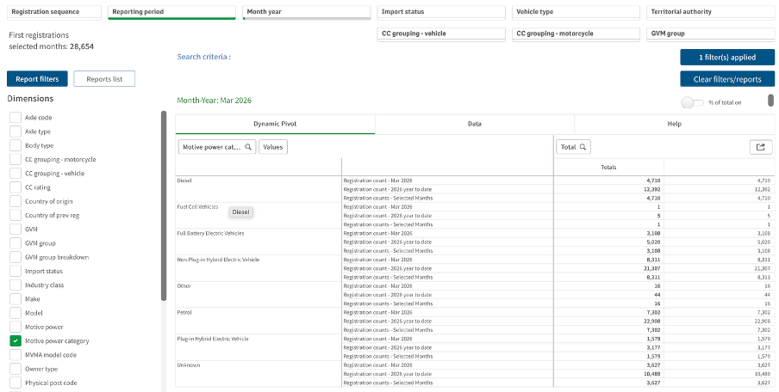The height and width of the screenshot is (392, 779).
Task: Open Territorial authority filter pane
Action: pos(710,12)
